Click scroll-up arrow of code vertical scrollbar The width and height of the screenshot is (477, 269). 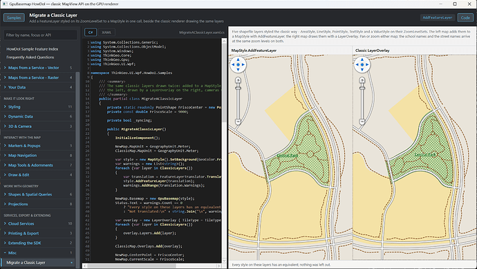click(x=225, y=41)
